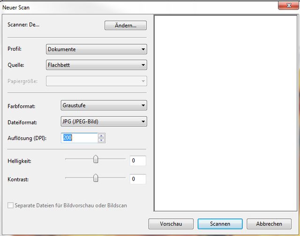This screenshot has height=236, width=300.
Task: Expand the Dateiformat dropdown showing JPG
Action: click(104, 121)
